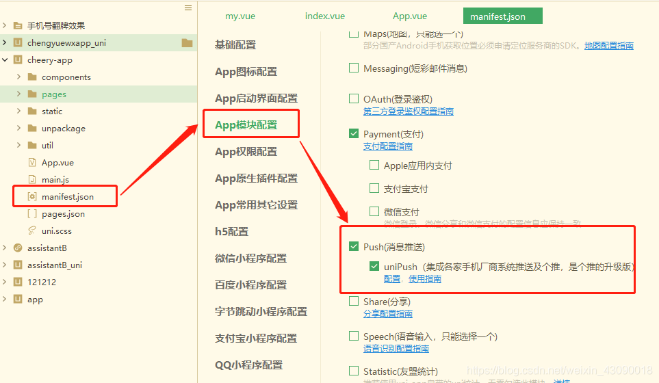The width and height of the screenshot is (659, 383).
Task: Click the uniPush 配置 link
Action: tap(391, 278)
